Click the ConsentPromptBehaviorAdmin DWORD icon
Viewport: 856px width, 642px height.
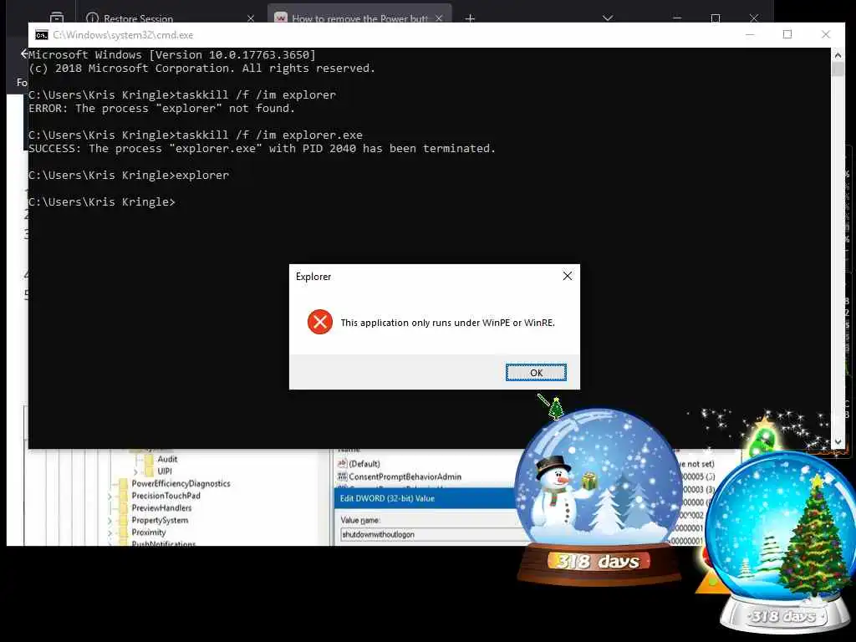point(342,476)
